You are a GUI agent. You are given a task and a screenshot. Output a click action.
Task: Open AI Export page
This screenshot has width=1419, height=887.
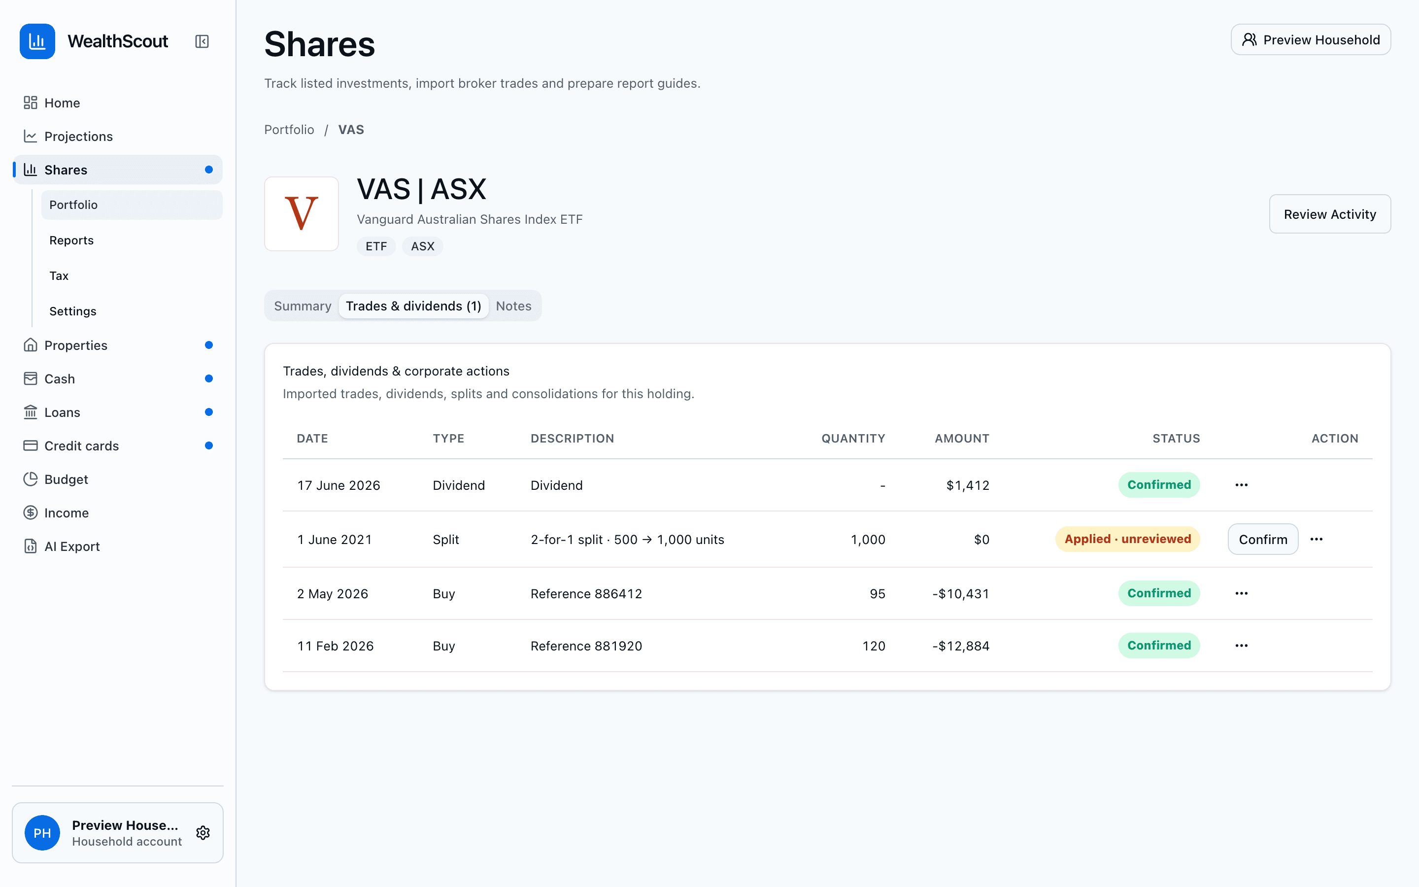117,546
